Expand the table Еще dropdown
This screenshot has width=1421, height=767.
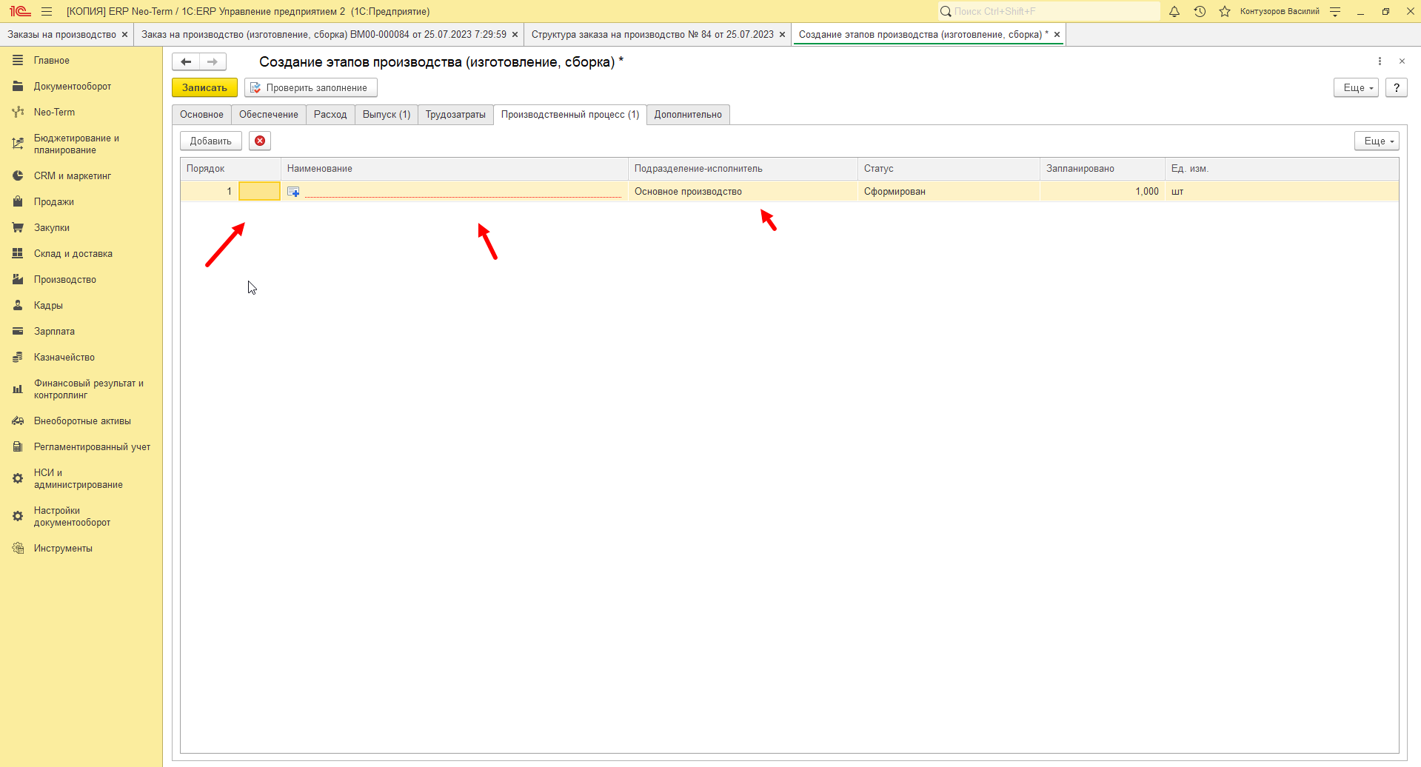1377,141
